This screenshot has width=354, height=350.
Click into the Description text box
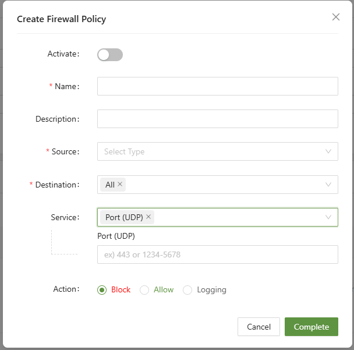(x=217, y=119)
